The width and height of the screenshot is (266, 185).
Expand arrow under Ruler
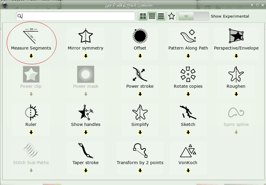[x=31, y=132]
